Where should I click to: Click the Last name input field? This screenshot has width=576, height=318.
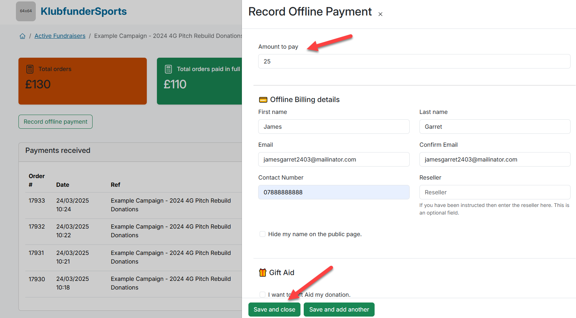pos(494,127)
